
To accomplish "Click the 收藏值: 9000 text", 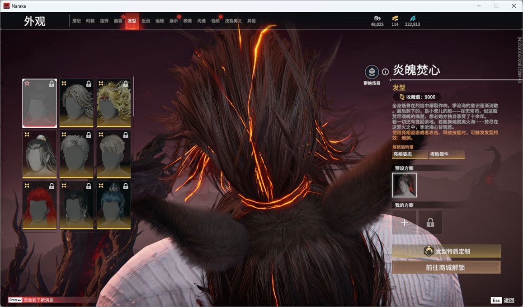I will coord(420,97).
